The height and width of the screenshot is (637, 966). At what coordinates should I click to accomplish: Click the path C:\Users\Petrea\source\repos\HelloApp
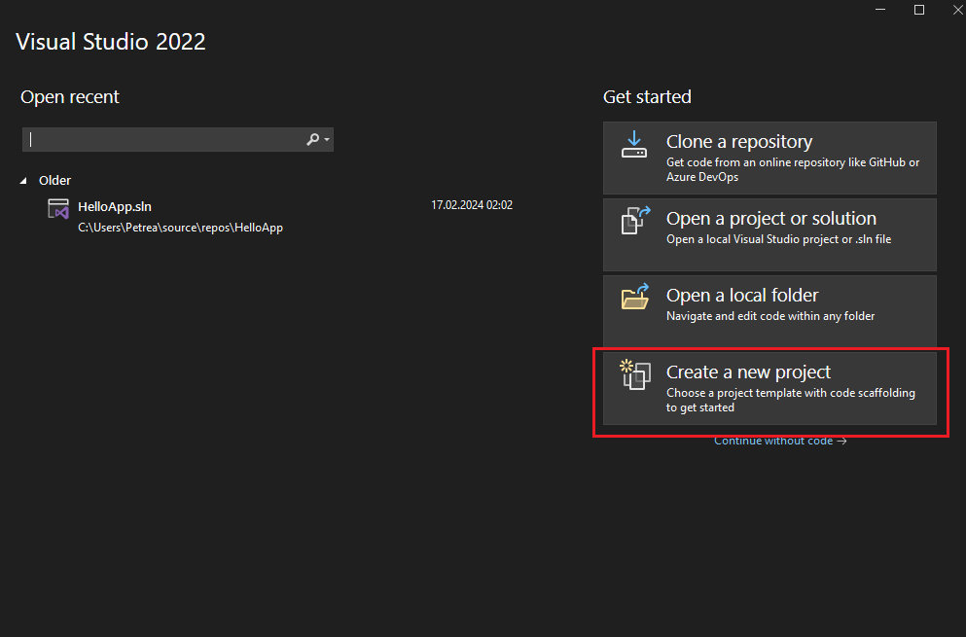point(180,228)
